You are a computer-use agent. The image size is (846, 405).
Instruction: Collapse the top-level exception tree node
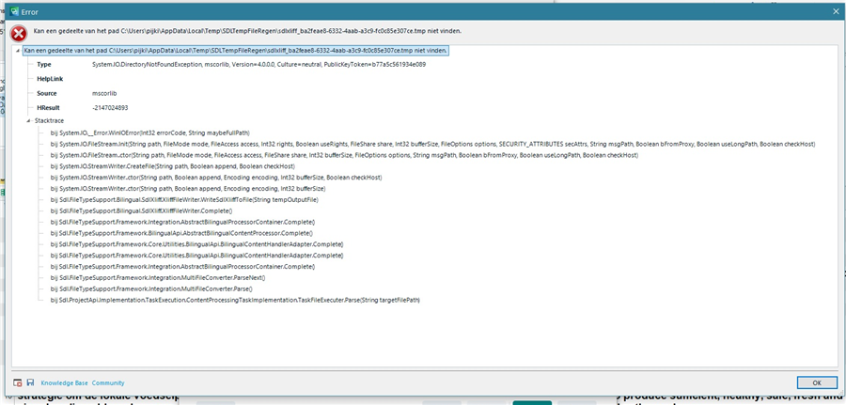click(19, 51)
